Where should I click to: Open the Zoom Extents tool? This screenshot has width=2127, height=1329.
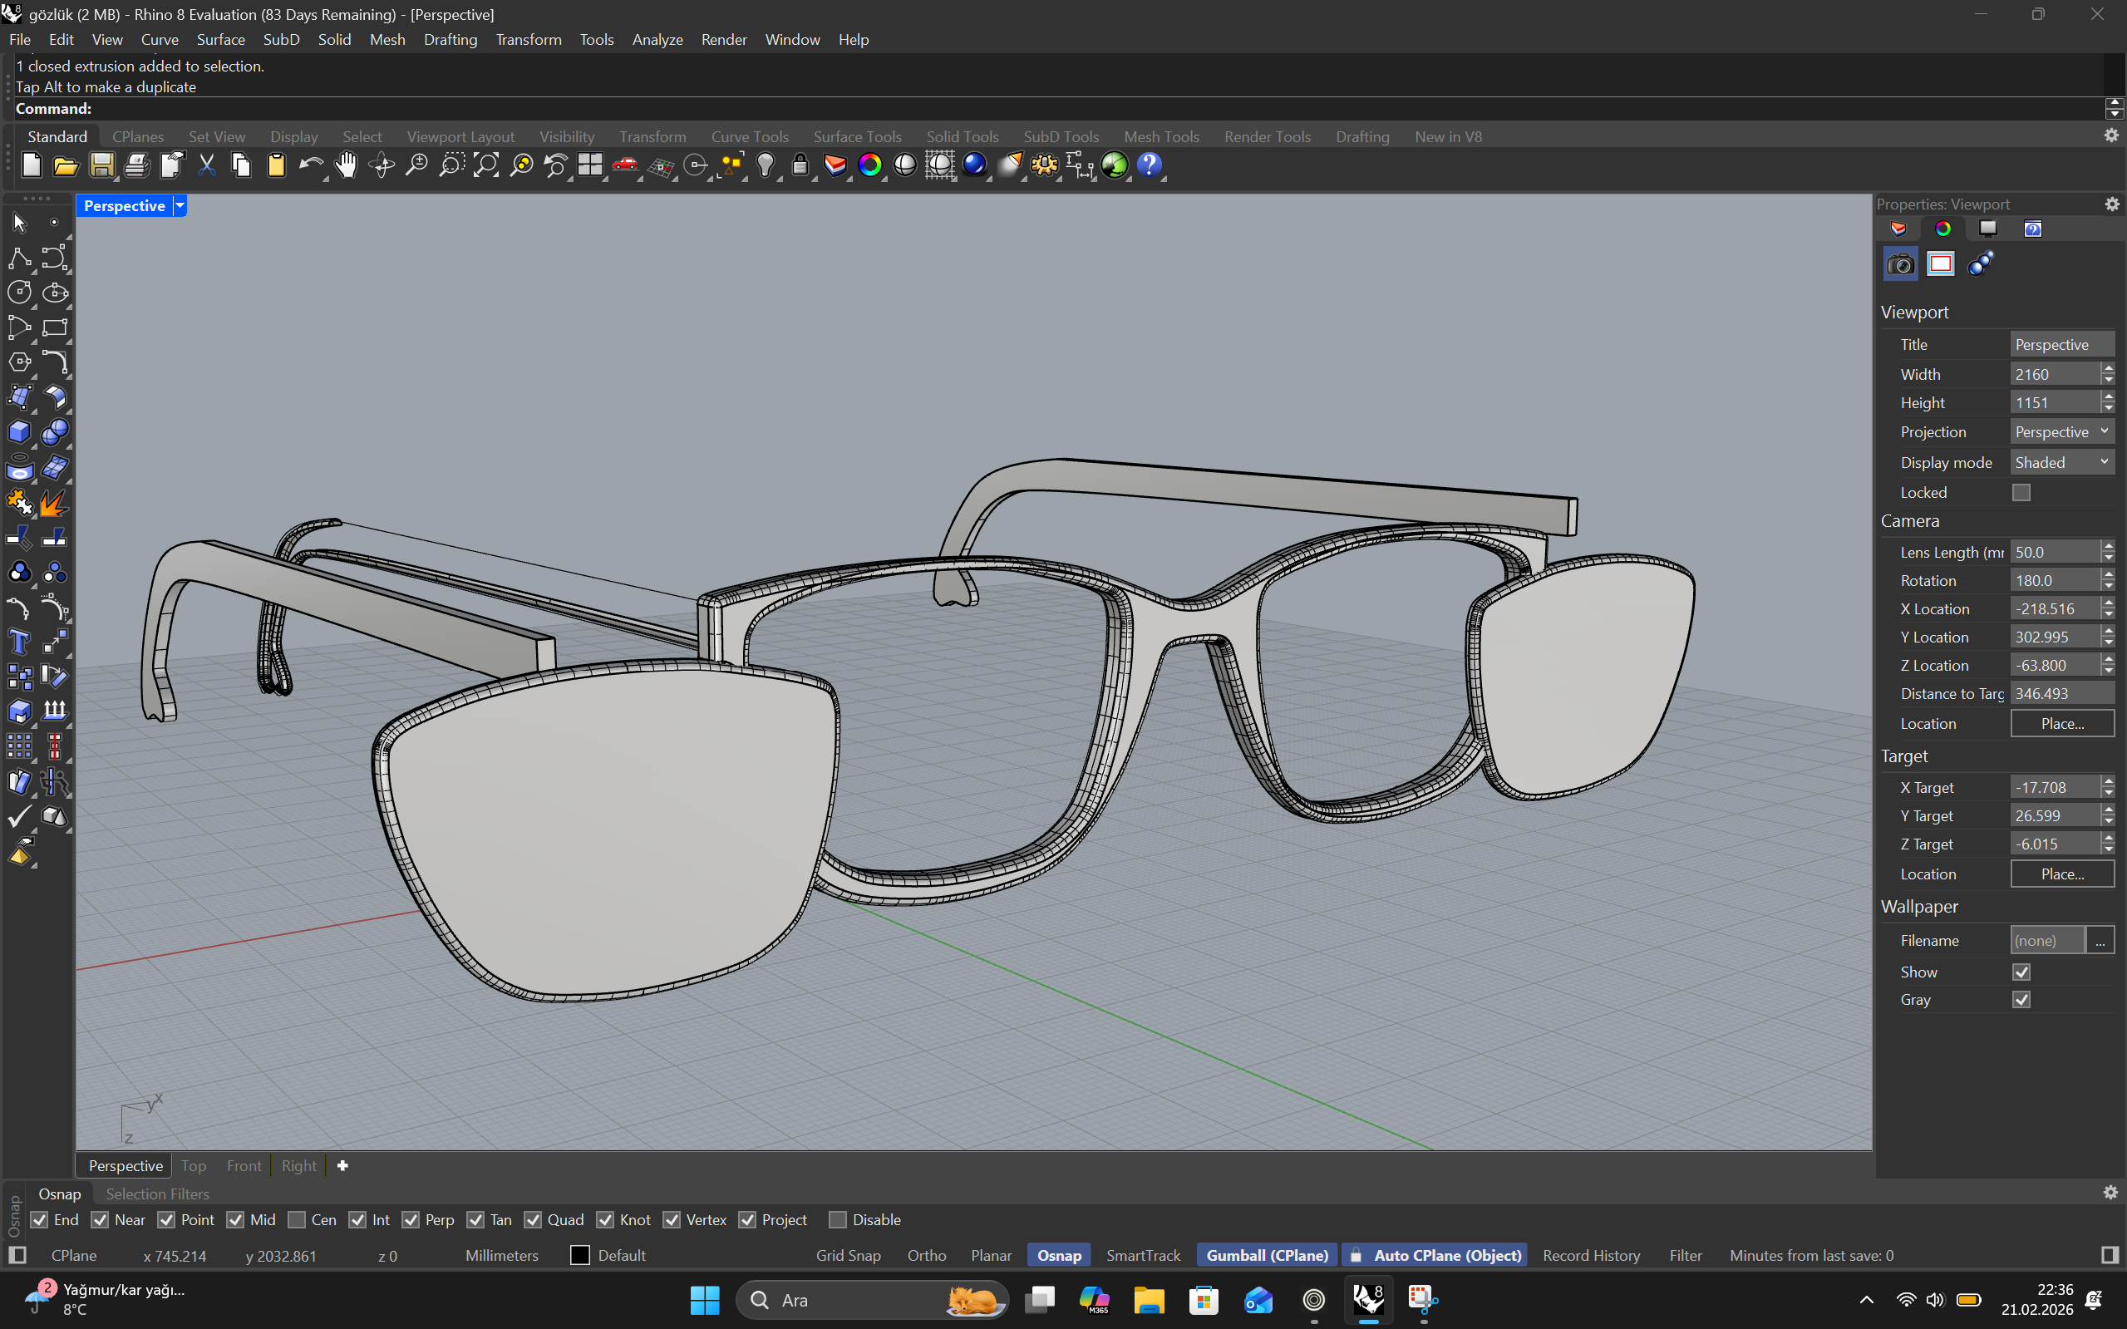486,165
